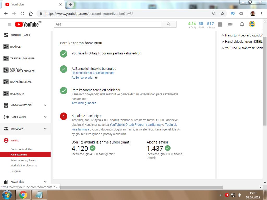267x200 pixels.
Task: Reload the page with refresh icon
Action: (x=22, y=14)
